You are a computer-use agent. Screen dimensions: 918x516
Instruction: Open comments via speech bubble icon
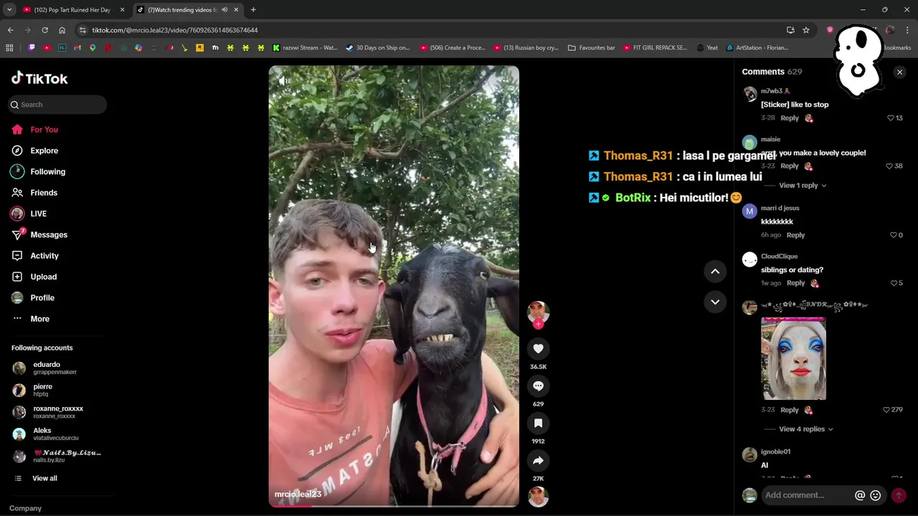[x=538, y=386]
